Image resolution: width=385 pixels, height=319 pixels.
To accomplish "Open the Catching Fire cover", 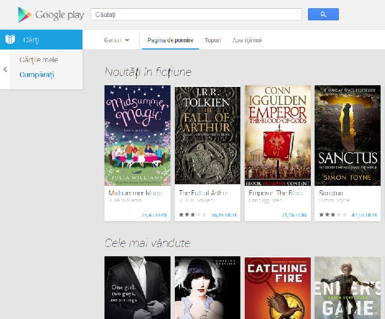I will [278, 288].
